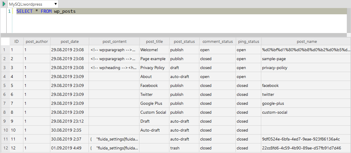Click the 'sample-page' post_name cell

click(x=306, y=59)
